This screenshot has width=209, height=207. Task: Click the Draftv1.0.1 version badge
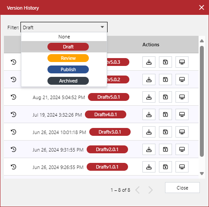(x=107, y=167)
